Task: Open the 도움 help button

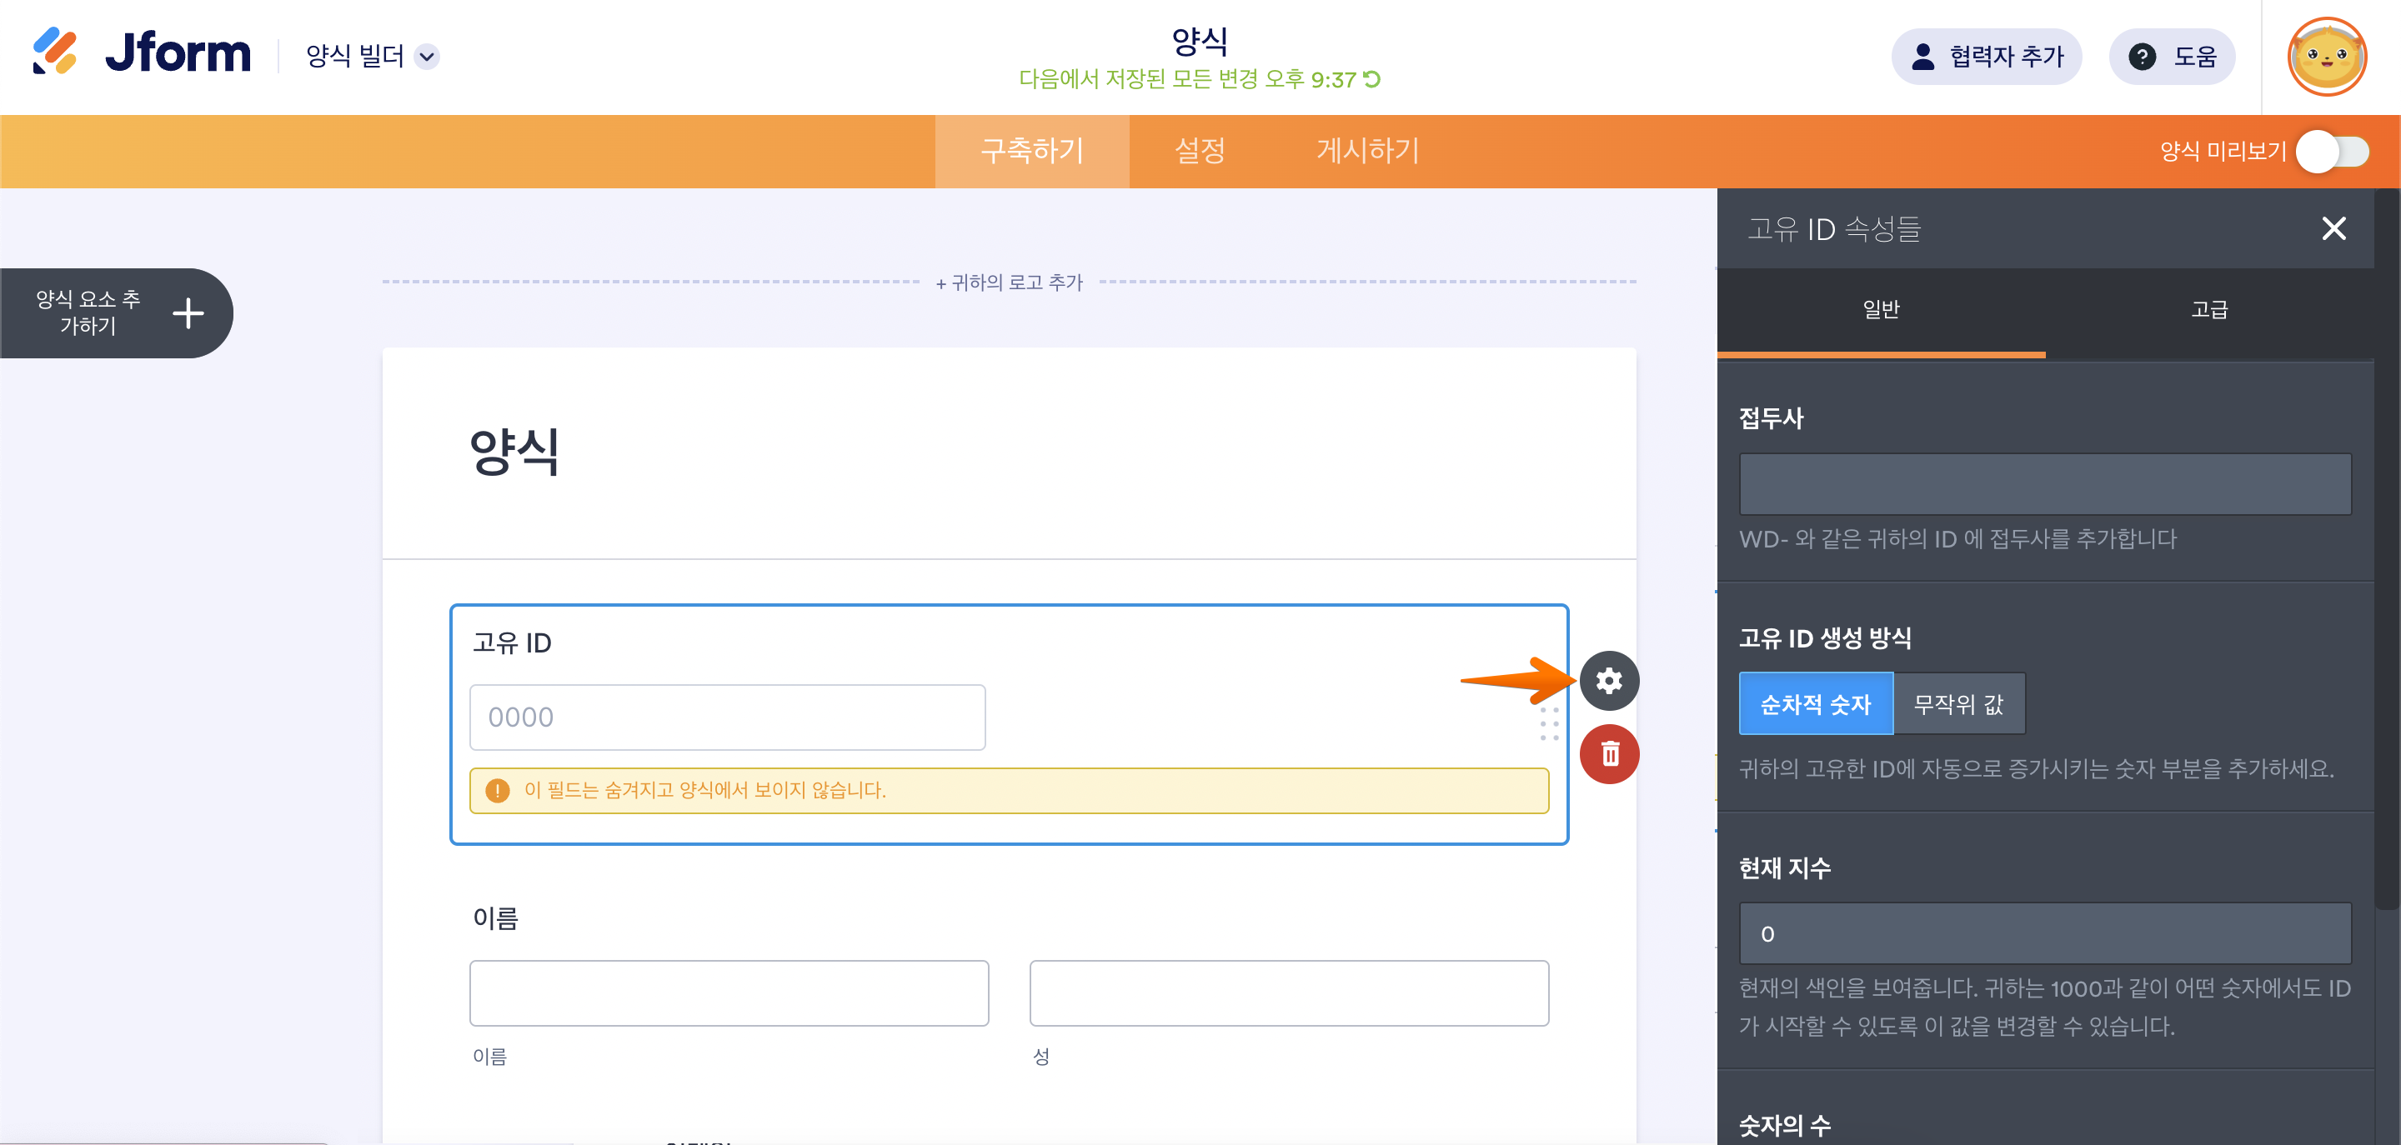Action: point(2172,57)
